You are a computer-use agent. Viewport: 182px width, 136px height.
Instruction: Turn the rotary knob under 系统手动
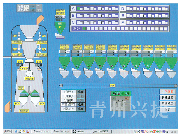pos(120,103)
